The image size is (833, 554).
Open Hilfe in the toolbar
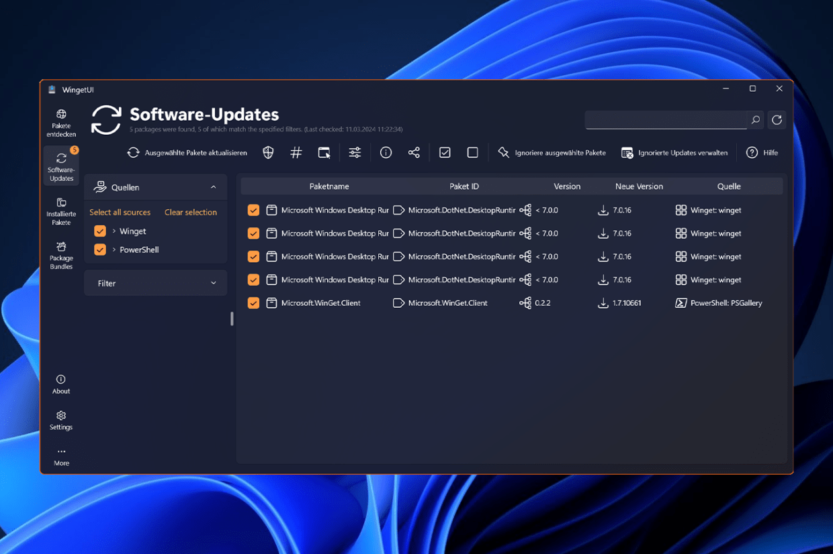click(x=762, y=153)
